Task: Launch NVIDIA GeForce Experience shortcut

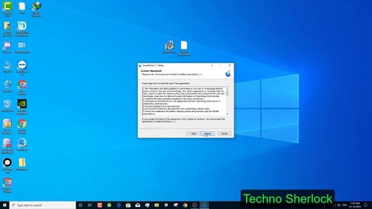Action: [x=22, y=107]
